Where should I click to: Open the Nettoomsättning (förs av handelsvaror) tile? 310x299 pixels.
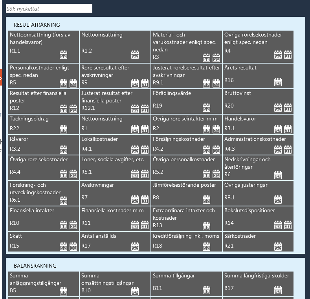pos(44,47)
